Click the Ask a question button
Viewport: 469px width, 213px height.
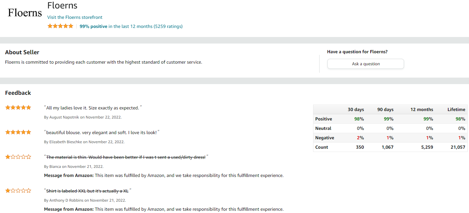point(366,64)
